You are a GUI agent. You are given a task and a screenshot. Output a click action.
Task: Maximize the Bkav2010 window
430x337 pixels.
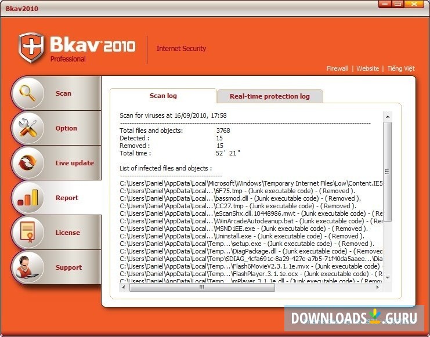pos(398,4)
